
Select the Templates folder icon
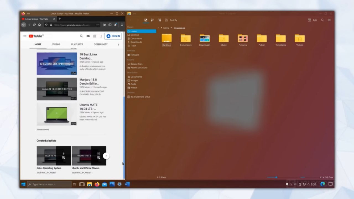(x=280, y=38)
